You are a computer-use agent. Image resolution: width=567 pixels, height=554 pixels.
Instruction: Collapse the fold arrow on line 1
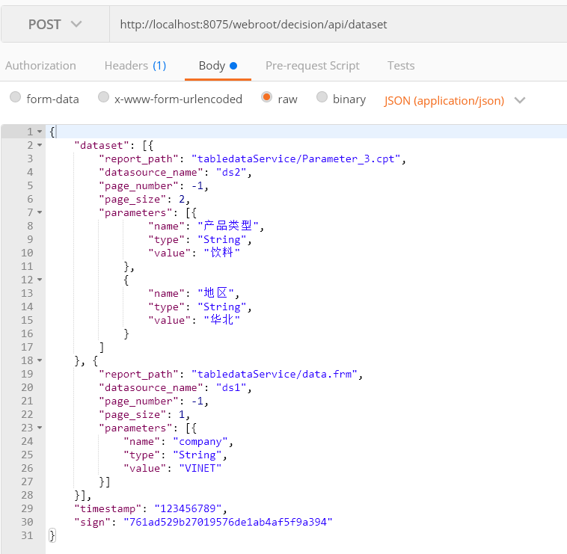coord(40,132)
